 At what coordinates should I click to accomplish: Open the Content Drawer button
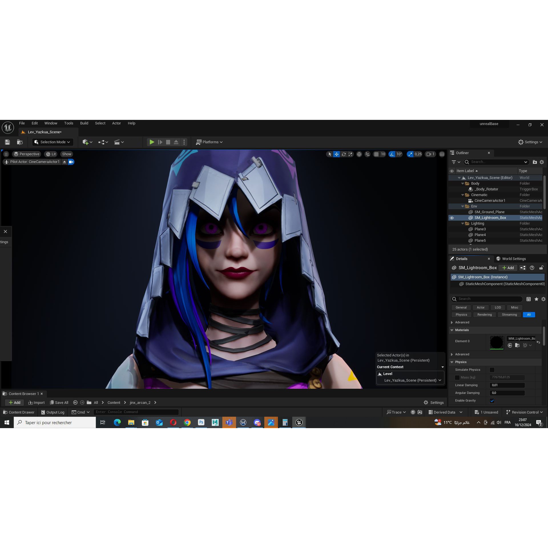(19, 412)
